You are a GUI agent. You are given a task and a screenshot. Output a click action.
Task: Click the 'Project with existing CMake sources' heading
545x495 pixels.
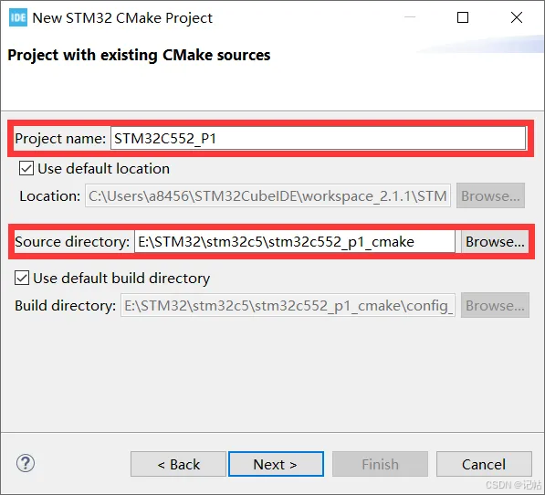click(x=139, y=56)
